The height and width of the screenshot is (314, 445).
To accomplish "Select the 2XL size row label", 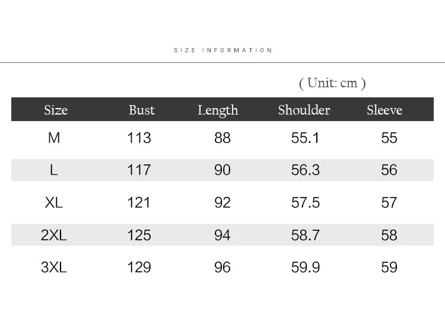I will (53, 235).
